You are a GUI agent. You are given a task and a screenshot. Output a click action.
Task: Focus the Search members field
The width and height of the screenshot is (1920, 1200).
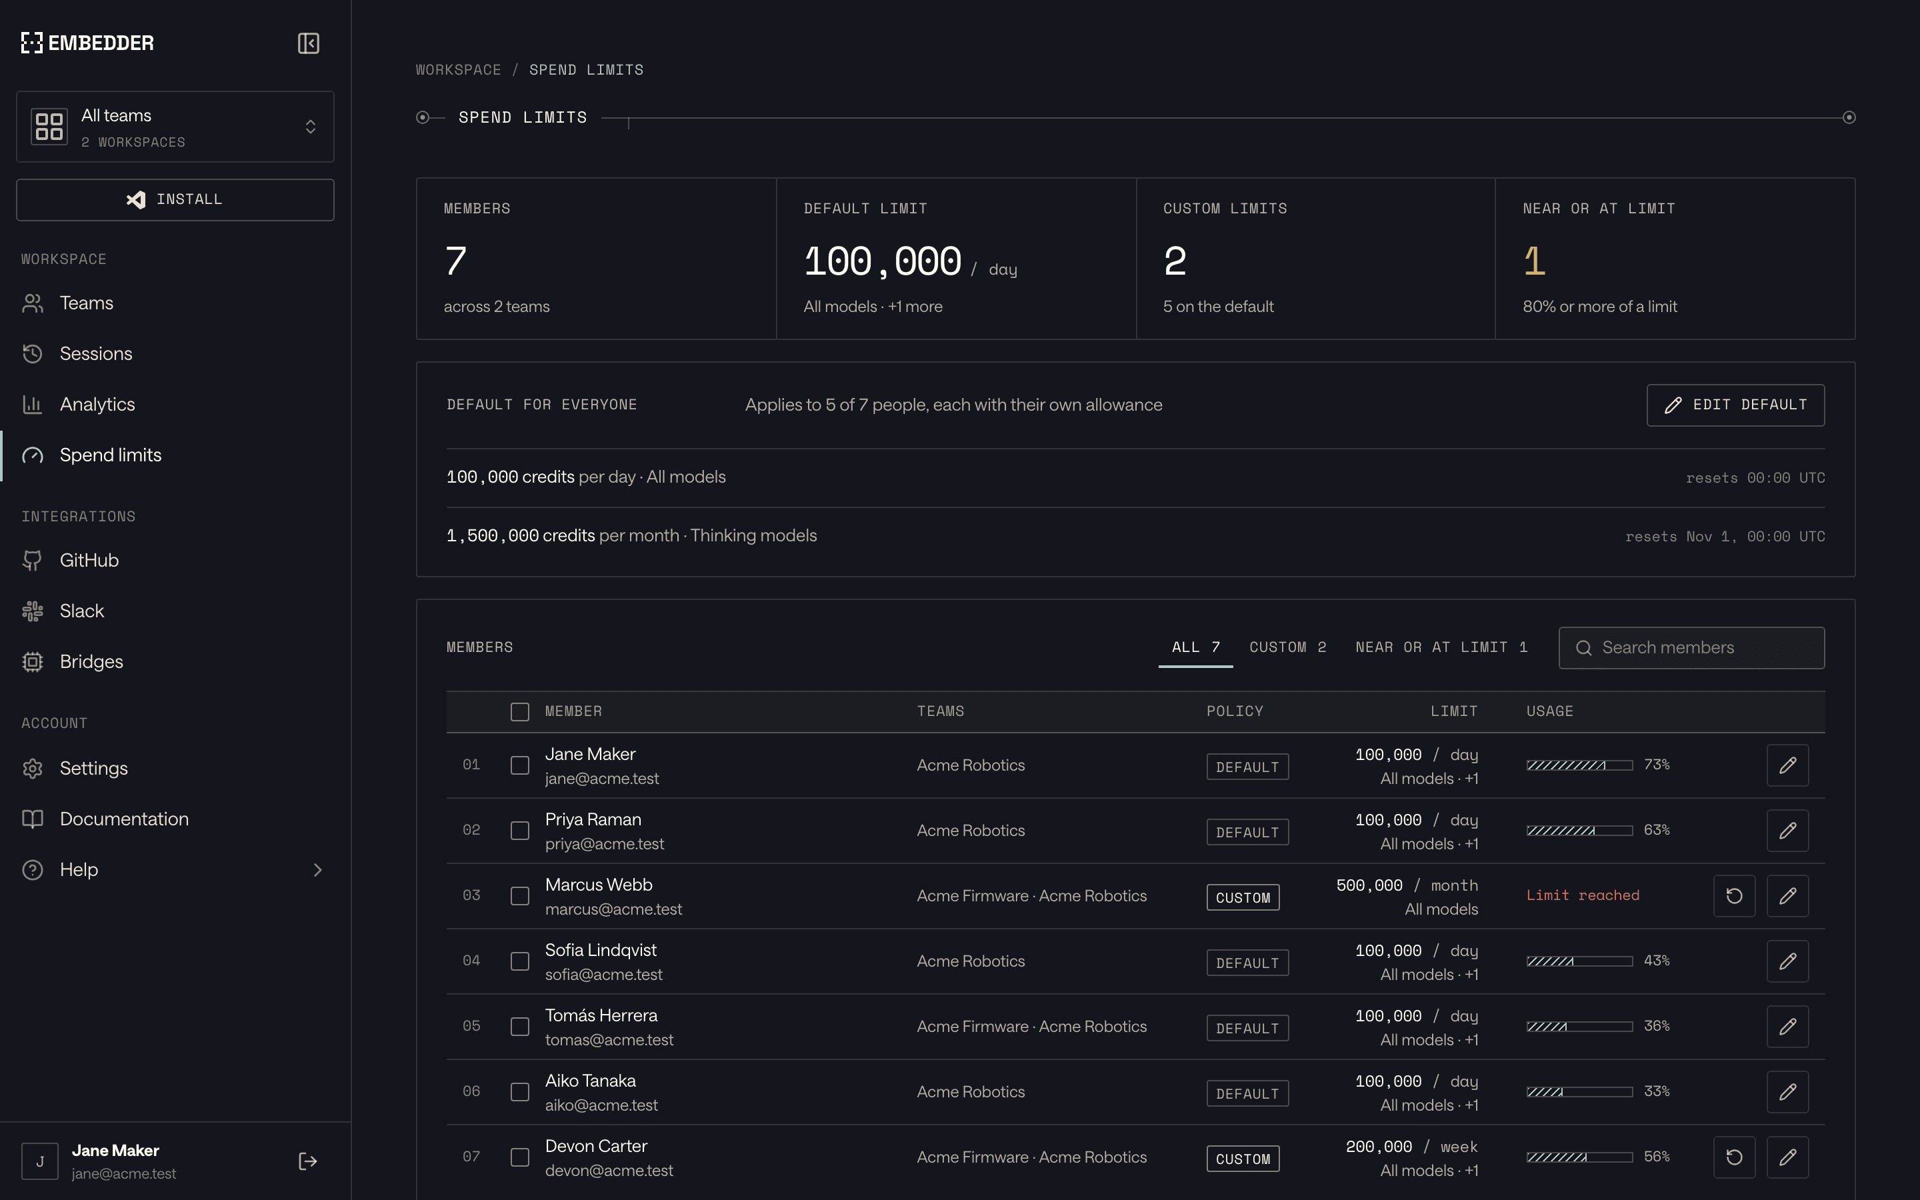click(1691, 647)
